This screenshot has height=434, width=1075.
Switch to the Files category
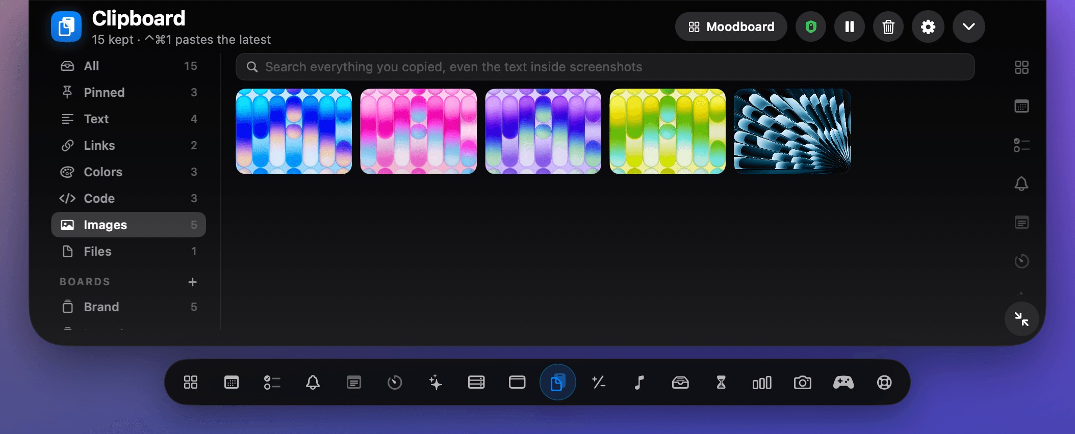tap(129, 251)
